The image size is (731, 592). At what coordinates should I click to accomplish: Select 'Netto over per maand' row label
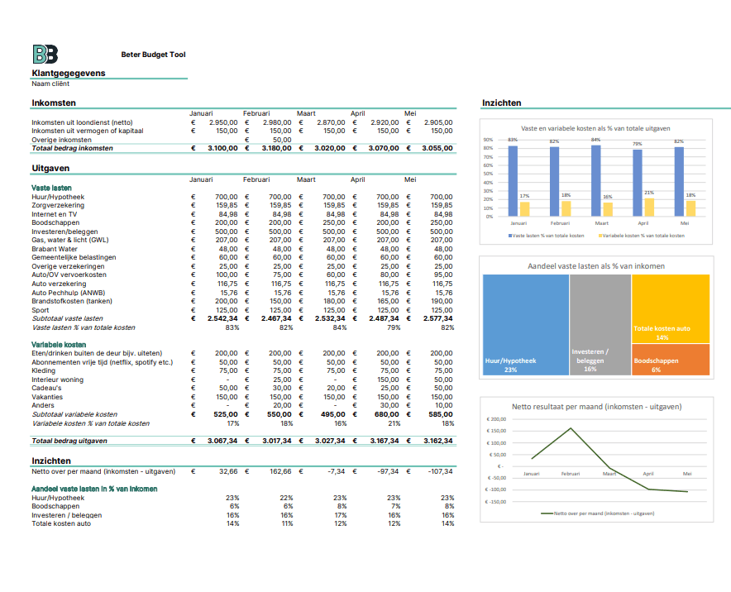click(x=103, y=472)
